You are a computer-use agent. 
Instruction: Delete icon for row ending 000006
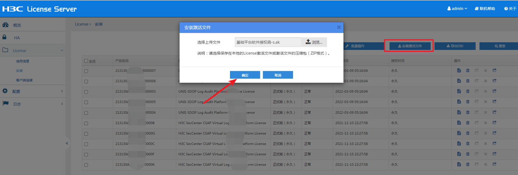468,81
